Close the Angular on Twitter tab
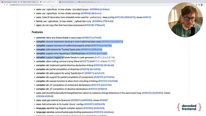206x116 pixels. pos(38,2)
